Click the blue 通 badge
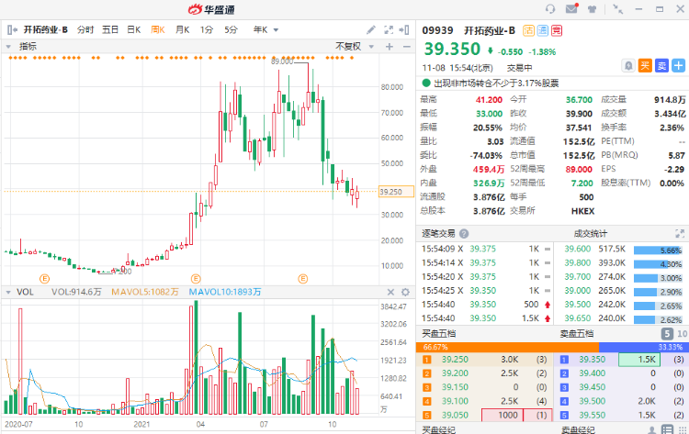Screen dimensions: 689x434 click(x=543, y=30)
